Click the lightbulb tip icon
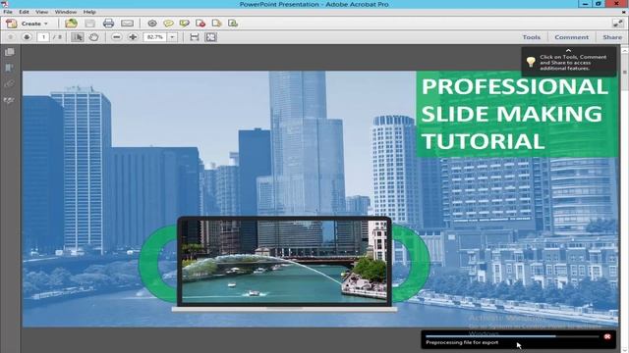629x353 pixels. point(531,62)
